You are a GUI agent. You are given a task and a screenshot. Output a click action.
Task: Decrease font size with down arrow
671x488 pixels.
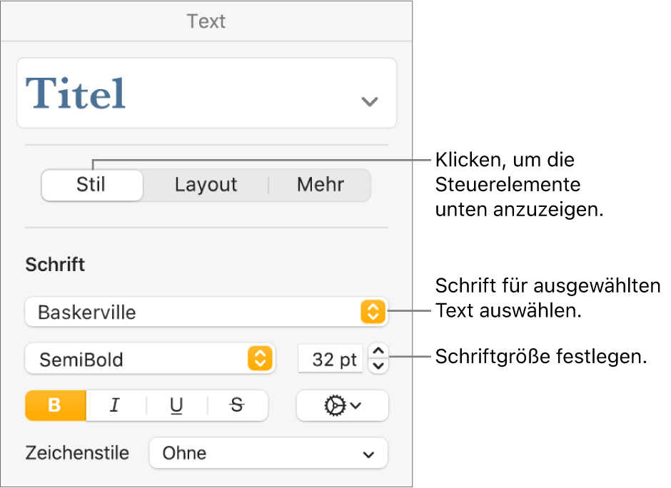click(x=379, y=366)
